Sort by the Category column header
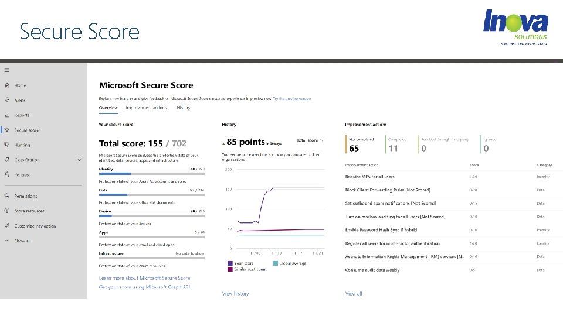 [544, 165]
